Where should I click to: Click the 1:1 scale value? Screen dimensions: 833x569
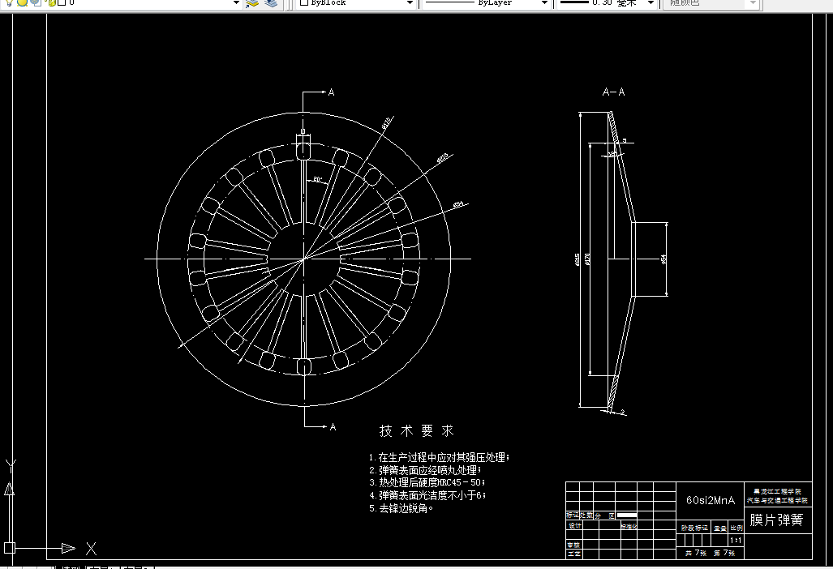735,541
